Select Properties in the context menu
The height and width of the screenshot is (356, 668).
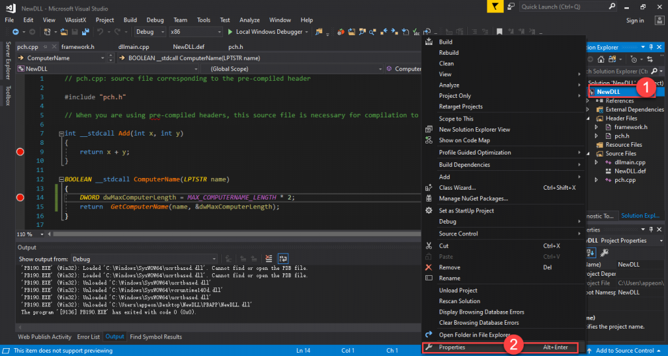pos(452,348)
